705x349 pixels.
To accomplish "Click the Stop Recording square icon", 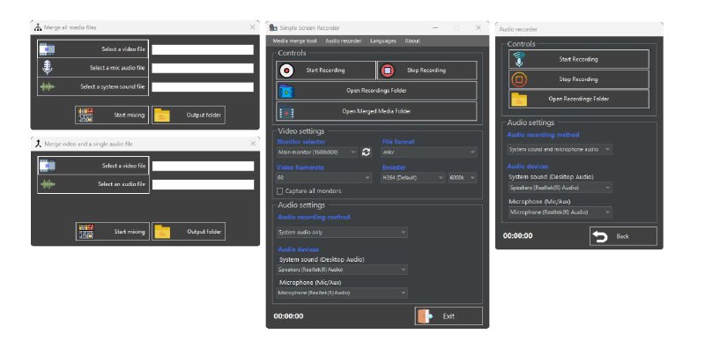I will click(x=387, y=71).
